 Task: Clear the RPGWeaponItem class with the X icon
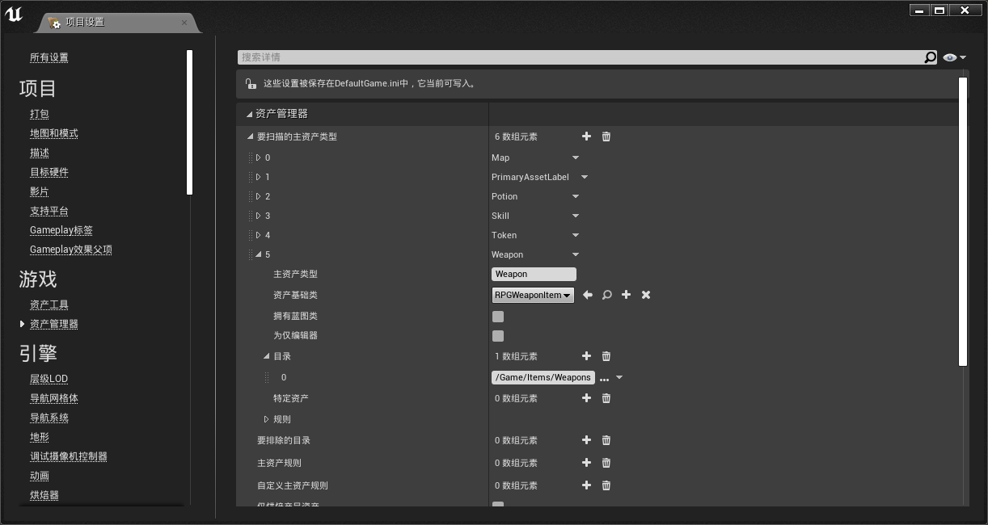pyautogui.click(x=645, y=295)
